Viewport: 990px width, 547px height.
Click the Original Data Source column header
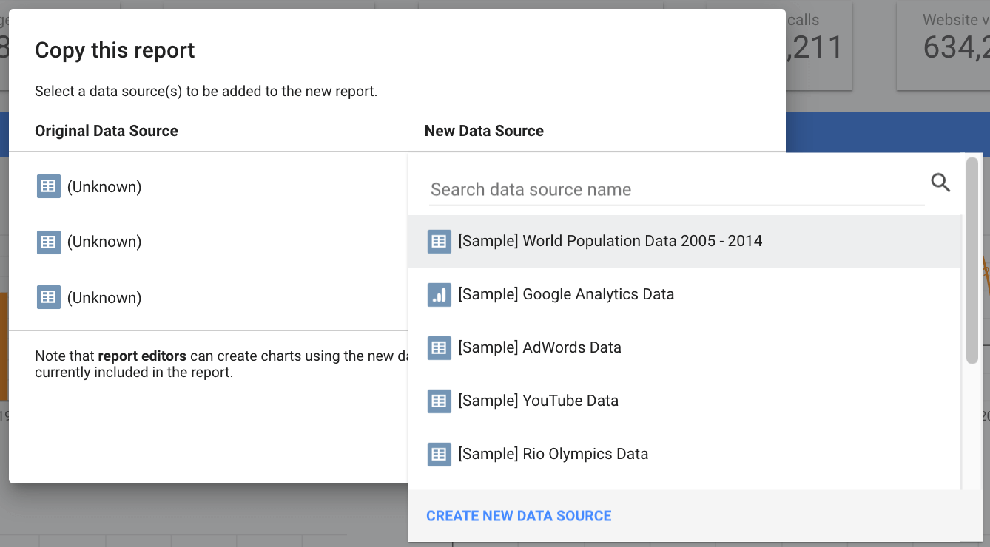(107, 131)
